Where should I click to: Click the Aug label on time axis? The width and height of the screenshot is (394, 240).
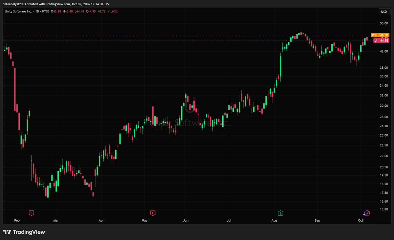(274, 220)
